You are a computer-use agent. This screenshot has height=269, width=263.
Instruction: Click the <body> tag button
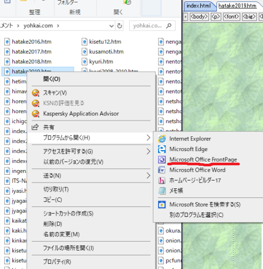pyautogui.click(x=199, y=17)
